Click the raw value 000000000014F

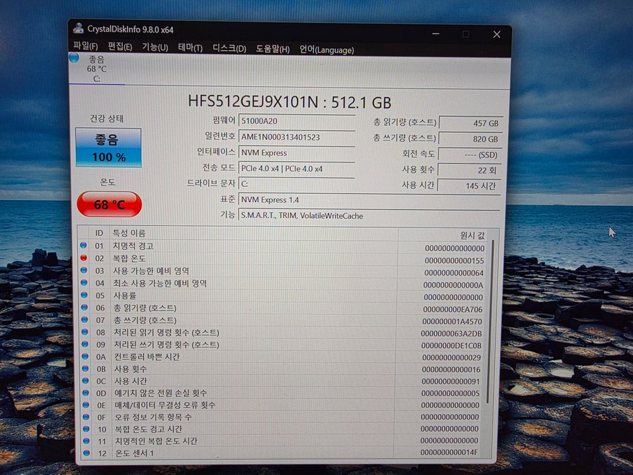pyautogui.click(x=449, y=452)
